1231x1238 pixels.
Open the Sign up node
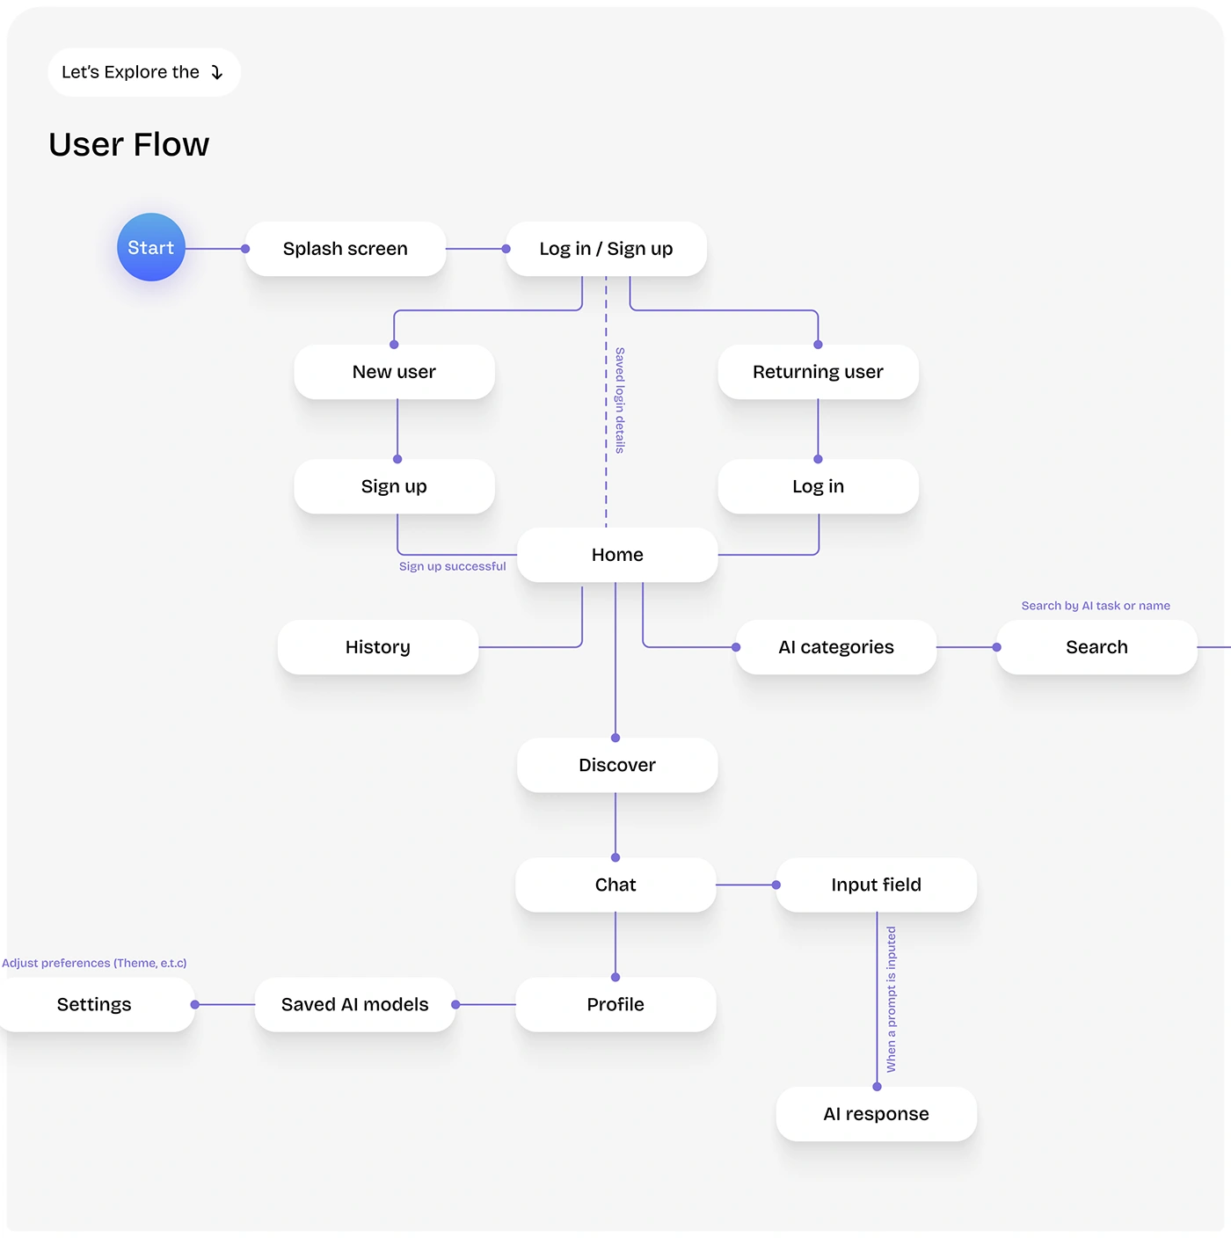pyautogui.click(x=394, y=486)
